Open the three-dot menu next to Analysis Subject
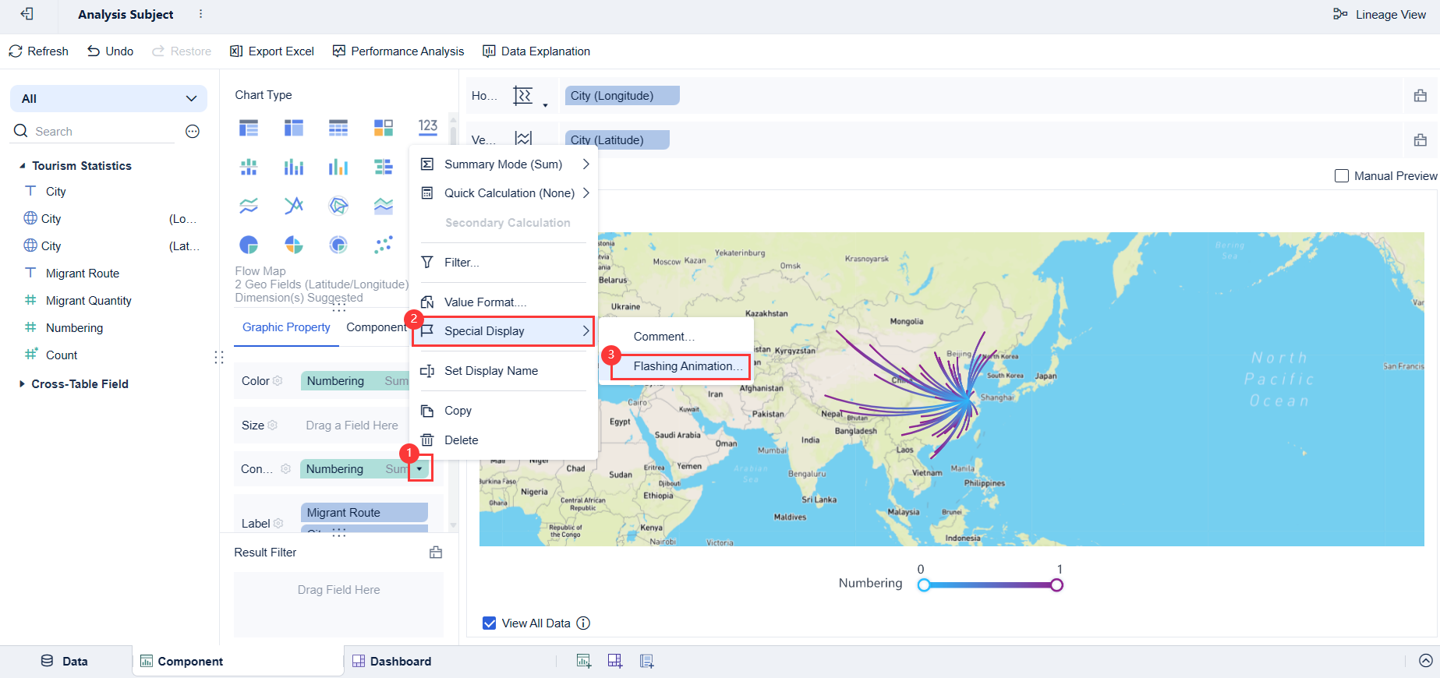This screenshot has width=1440, height=678. point(200,14)
